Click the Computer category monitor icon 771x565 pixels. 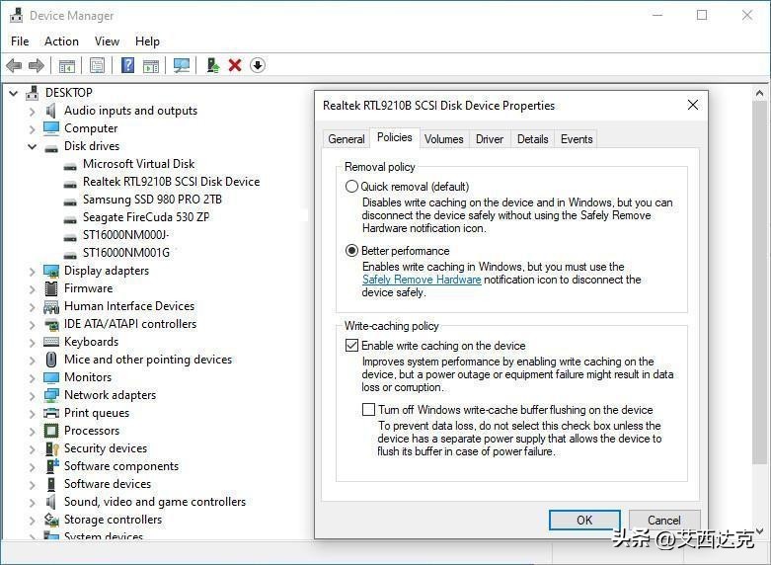click(51, 128)
